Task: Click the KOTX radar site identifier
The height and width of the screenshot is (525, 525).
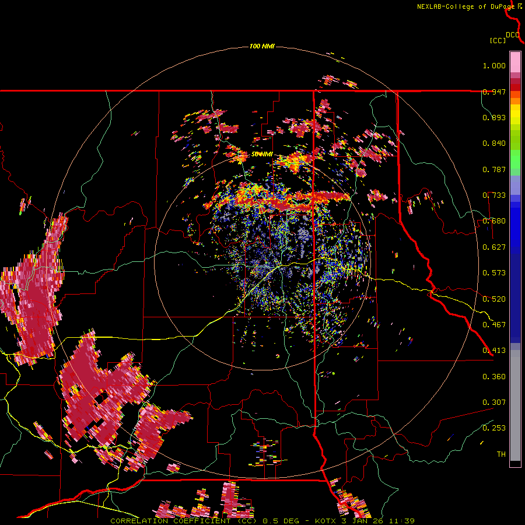Action: (326, 521)
